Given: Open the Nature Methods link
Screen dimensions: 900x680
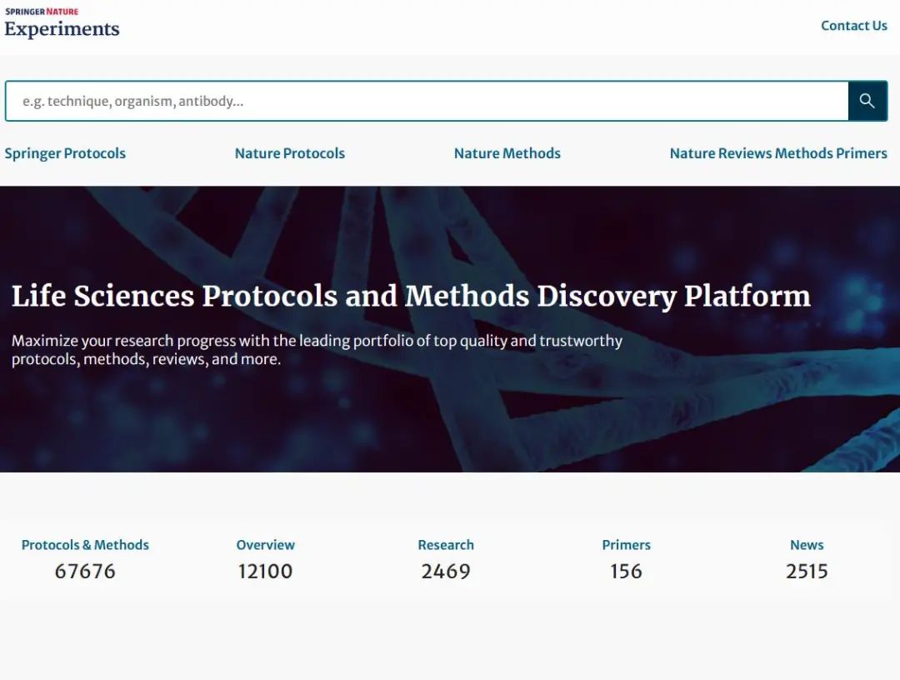Looking at the screenshot, I should tap(507, 153).
